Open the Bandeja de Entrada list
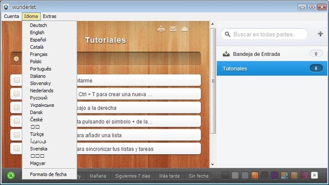The width and height of the screenshot is (329, 185). 272,54
